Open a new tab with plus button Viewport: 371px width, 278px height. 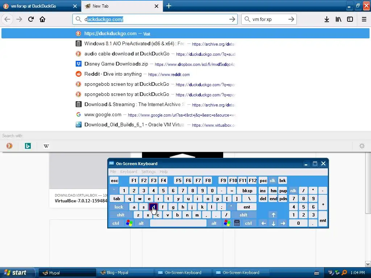(x=169, y=6)
